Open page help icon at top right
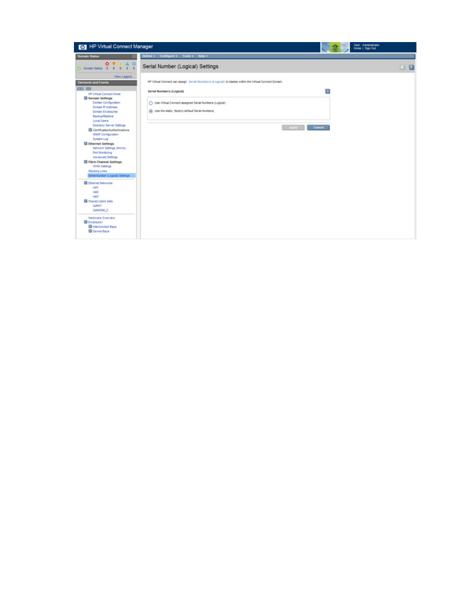Image resolution: width=467 pixels, height=604 pixels. coord(412,67)
